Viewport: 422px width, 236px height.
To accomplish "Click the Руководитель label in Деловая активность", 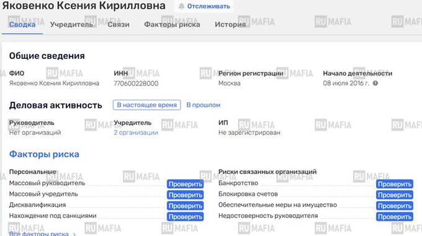I will pyautogui.click(x=32, y=123).
